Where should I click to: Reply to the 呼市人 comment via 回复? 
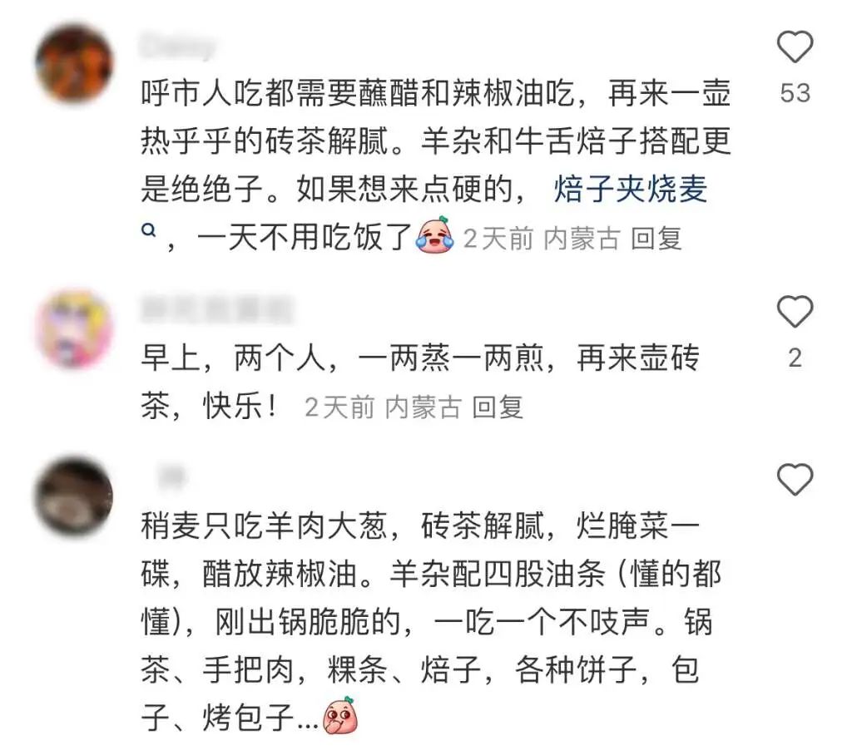pyautogui.click(x=656, y=239)
